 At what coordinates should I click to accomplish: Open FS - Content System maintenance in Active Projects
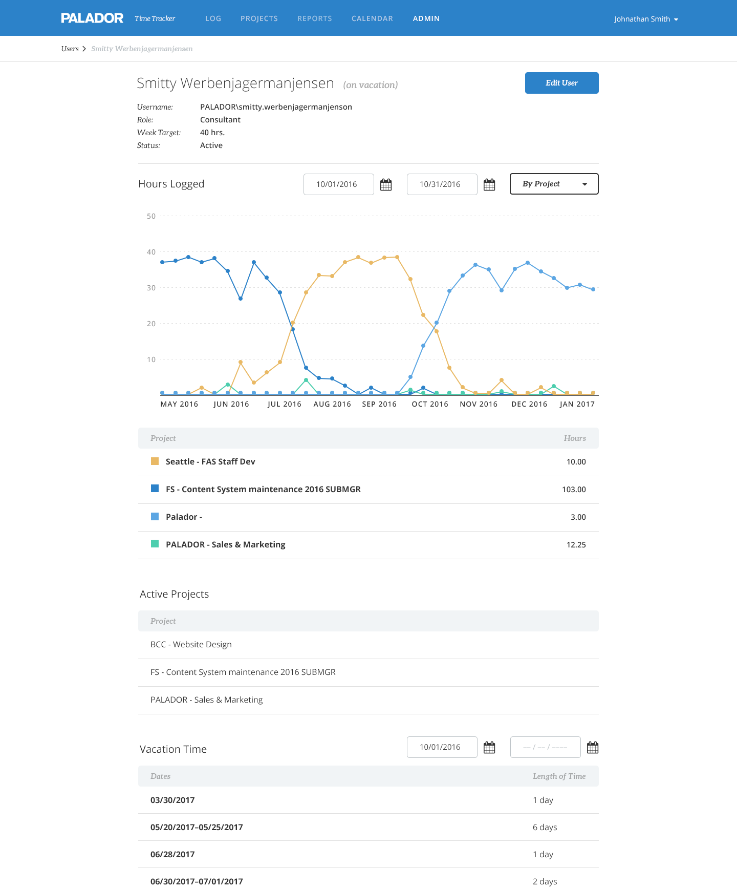(243, 672)
